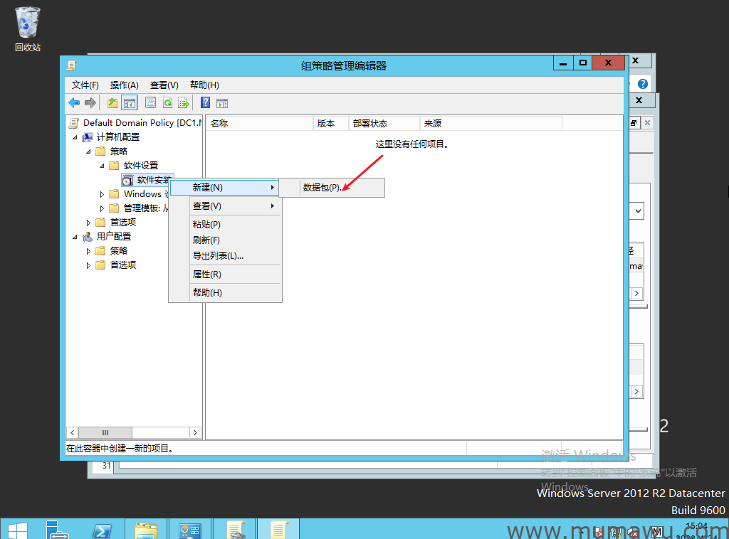Select 属性(R) in the context menu
The image size is (729, 539).
pyautogui.click(x=207, y=274)
